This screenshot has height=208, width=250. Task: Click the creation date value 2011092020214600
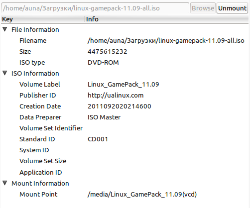click(x=120, y=106)
